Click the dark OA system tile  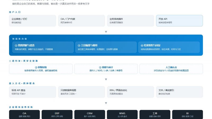[x=24, y=115]
